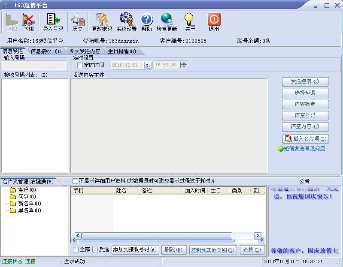
Task: Sort by the 类别 column header
Action: point(240,191)
